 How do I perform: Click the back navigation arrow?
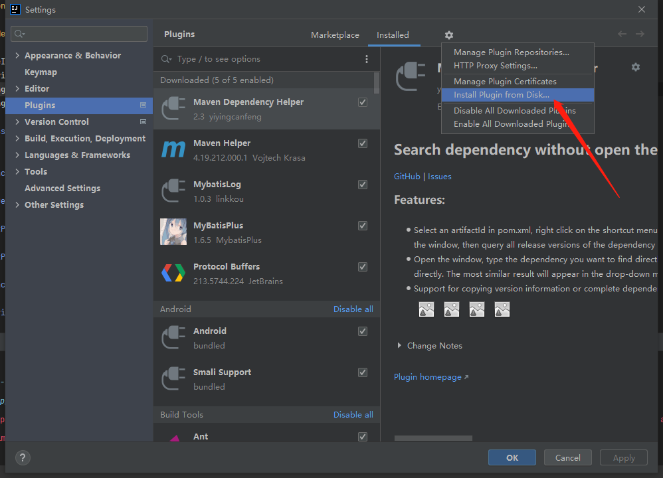[x=622, y=34]
